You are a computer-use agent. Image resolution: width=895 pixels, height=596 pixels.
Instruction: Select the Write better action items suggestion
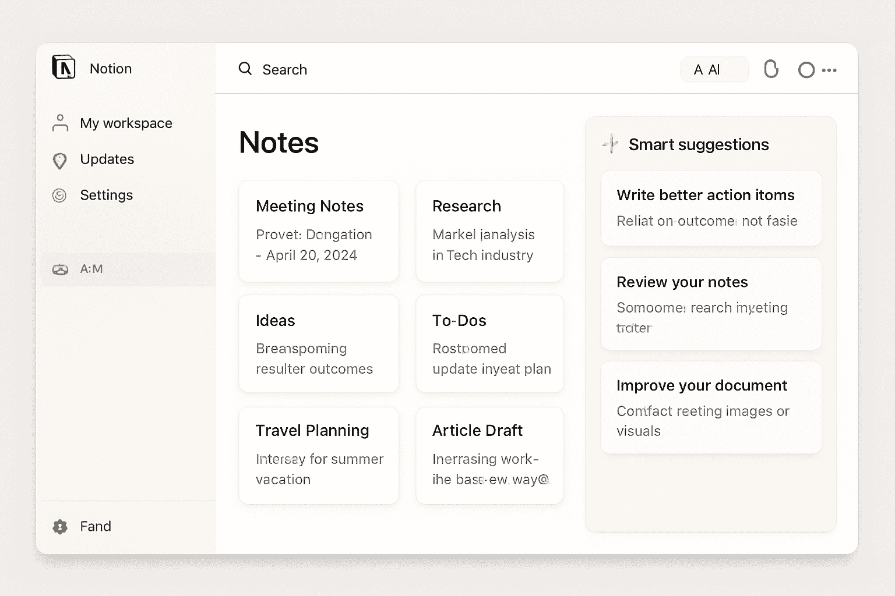[711, 208]
